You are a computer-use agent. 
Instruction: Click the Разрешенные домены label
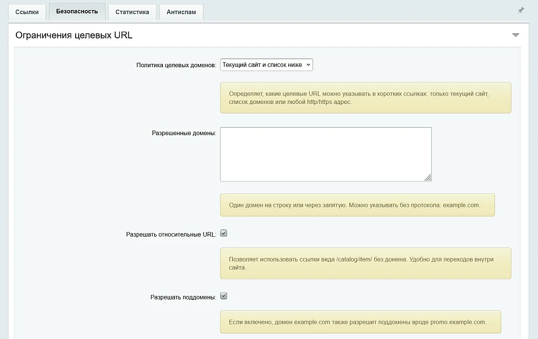pos(184,133)
